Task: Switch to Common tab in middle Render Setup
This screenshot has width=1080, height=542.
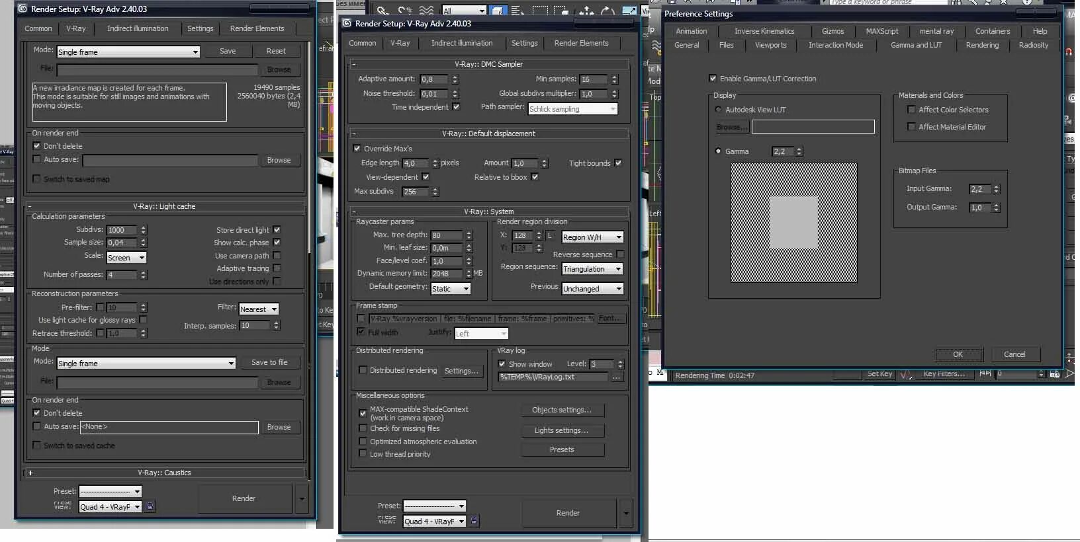Action: pyautogui.click(x=363, y=43)
